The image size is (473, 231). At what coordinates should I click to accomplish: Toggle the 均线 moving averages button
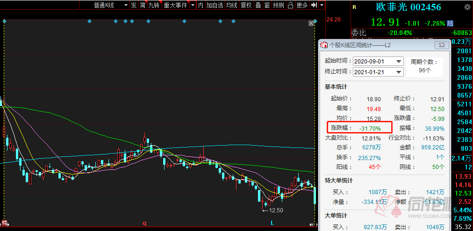232,5
